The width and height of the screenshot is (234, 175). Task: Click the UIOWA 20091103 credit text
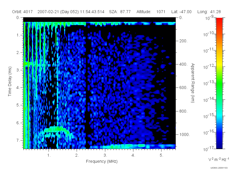tap(219, 168)
